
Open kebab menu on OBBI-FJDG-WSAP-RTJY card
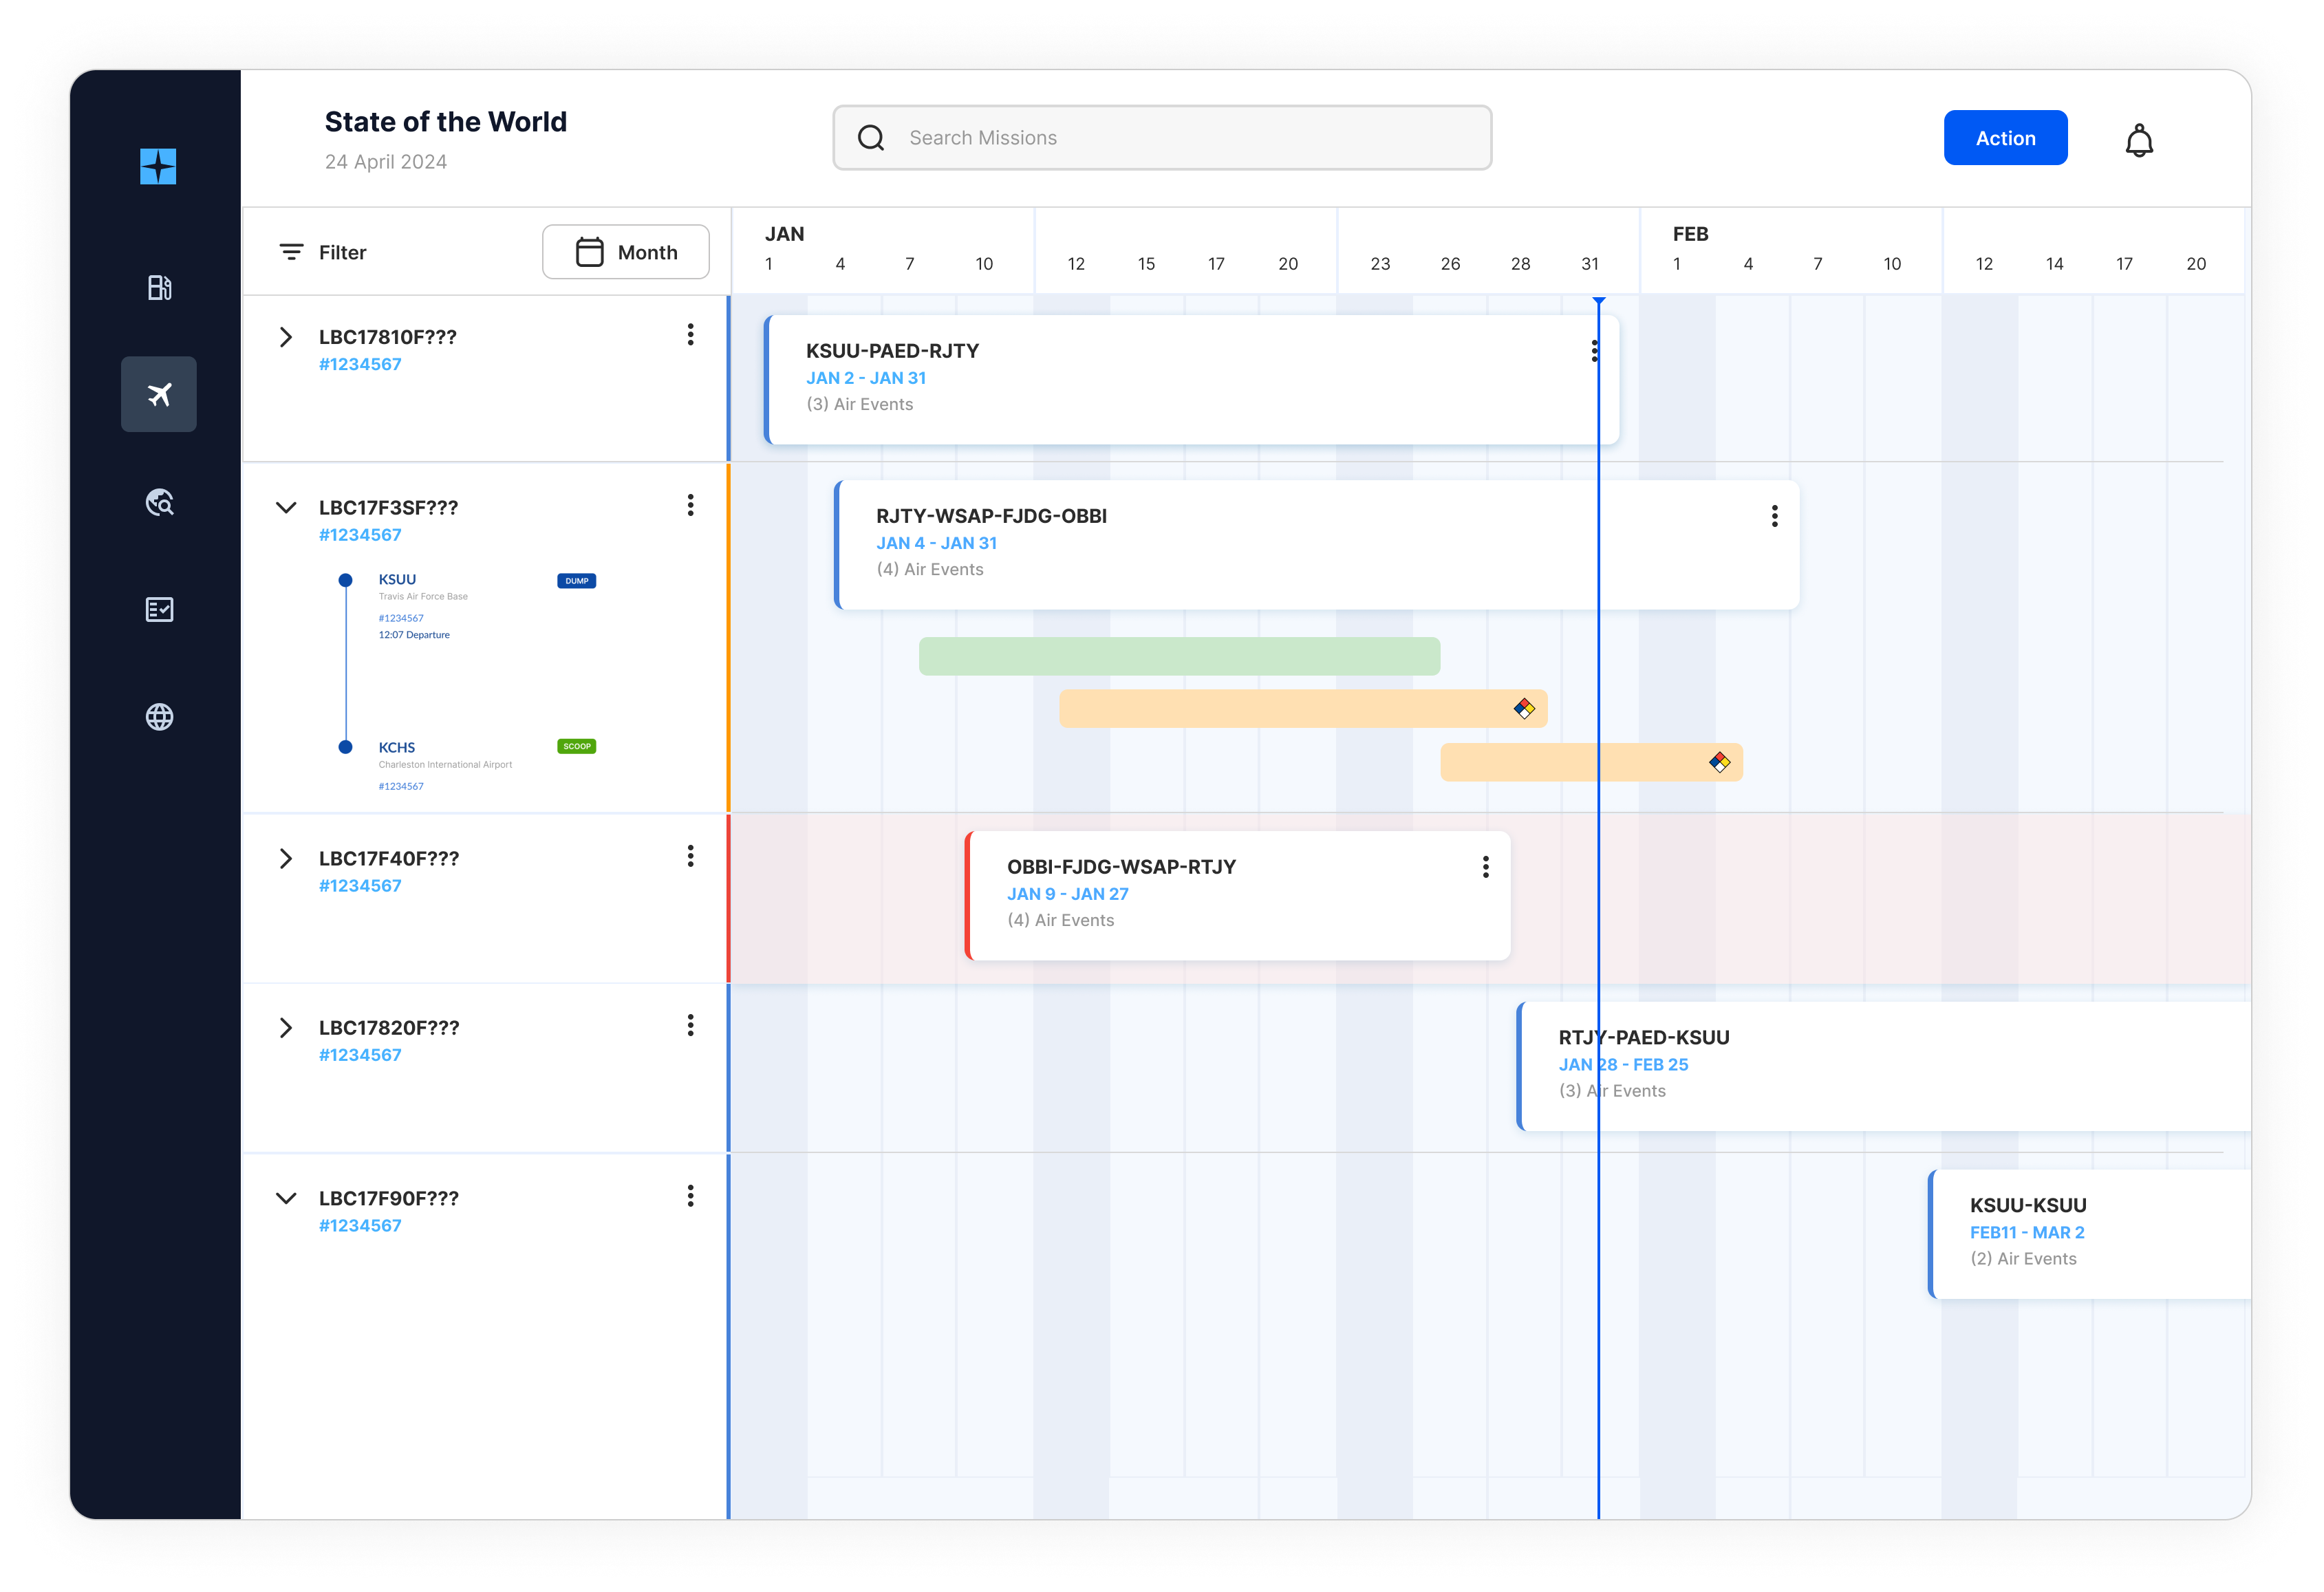click(x=1485, y=867)
